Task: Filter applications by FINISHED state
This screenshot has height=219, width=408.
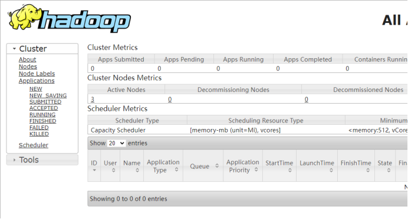Action: coord(42,121)
